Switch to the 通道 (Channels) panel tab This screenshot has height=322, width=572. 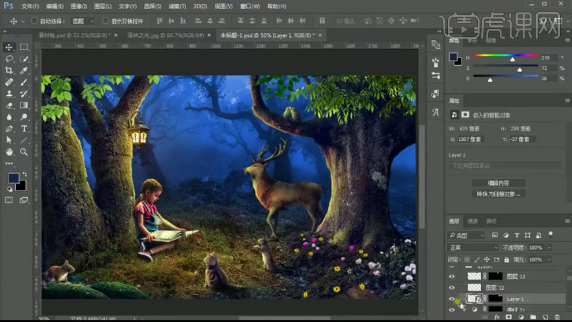473,221
